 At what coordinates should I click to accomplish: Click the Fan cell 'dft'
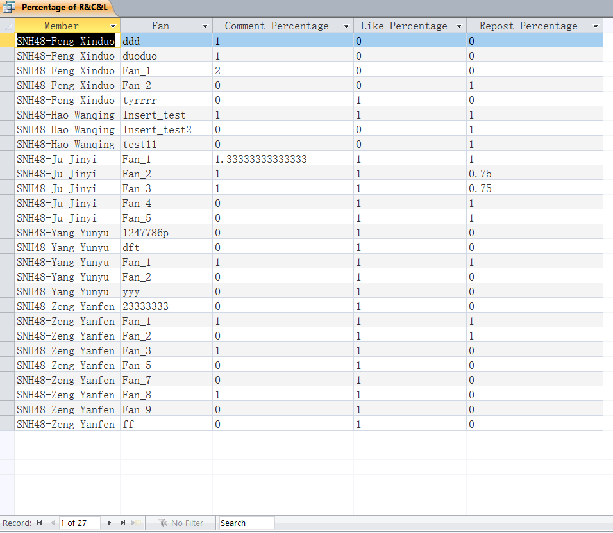(x=166, y=247)
